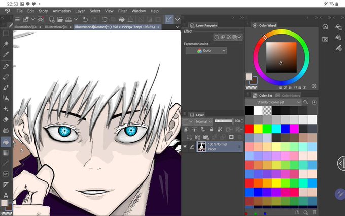Screen dimensions: 345x216
Task: Toggle visibility eye of Paper layer
Action: (x=185, y=147)
